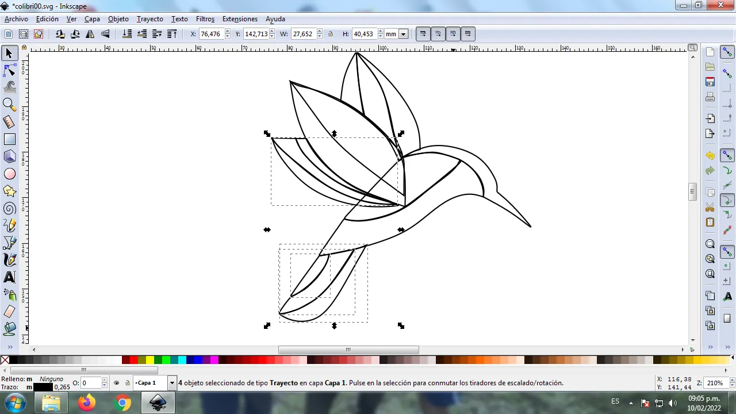Select the no-color X swatch
736x414 pixels.
click(5, 360)
